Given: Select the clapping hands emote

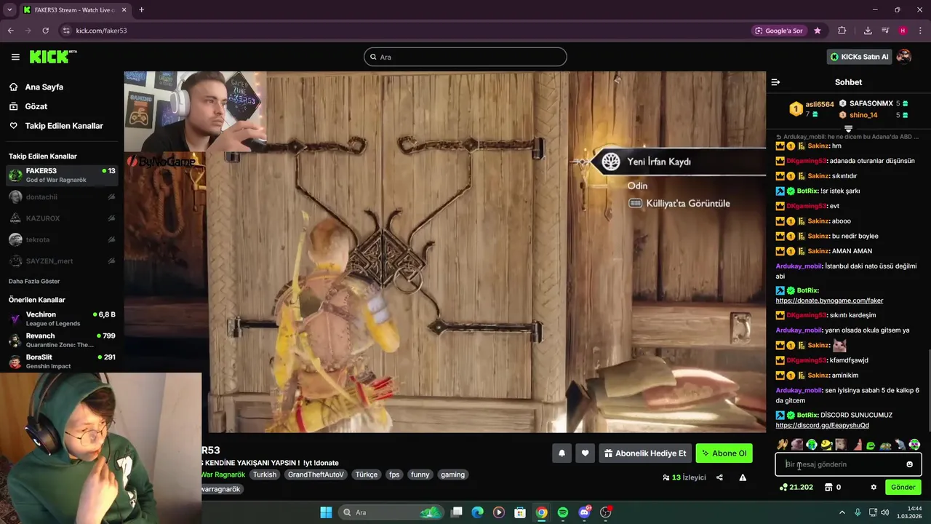Looking at the screenshot, I should pos(783,445).
